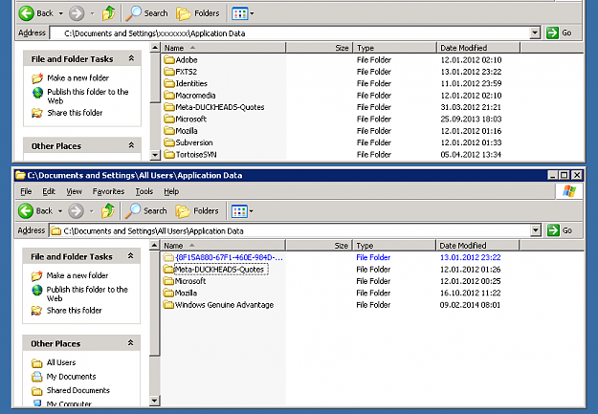Expand address dropdown in upper window
Viewport: 598px width, 414px height.
[x=535, y=33]
